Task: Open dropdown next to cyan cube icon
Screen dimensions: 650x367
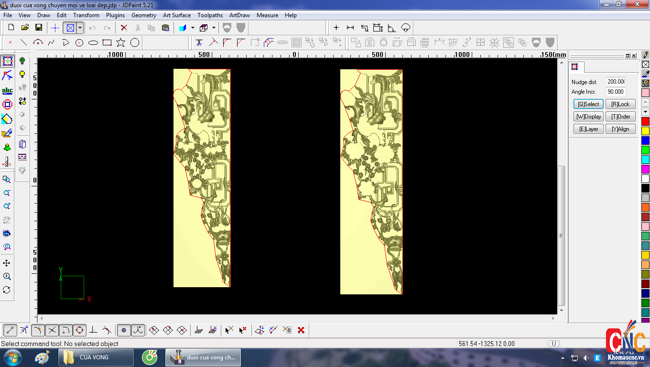Action: [x=193, y=28]
